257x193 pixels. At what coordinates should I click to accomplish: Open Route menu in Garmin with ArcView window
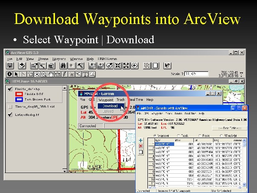[178, 114]
